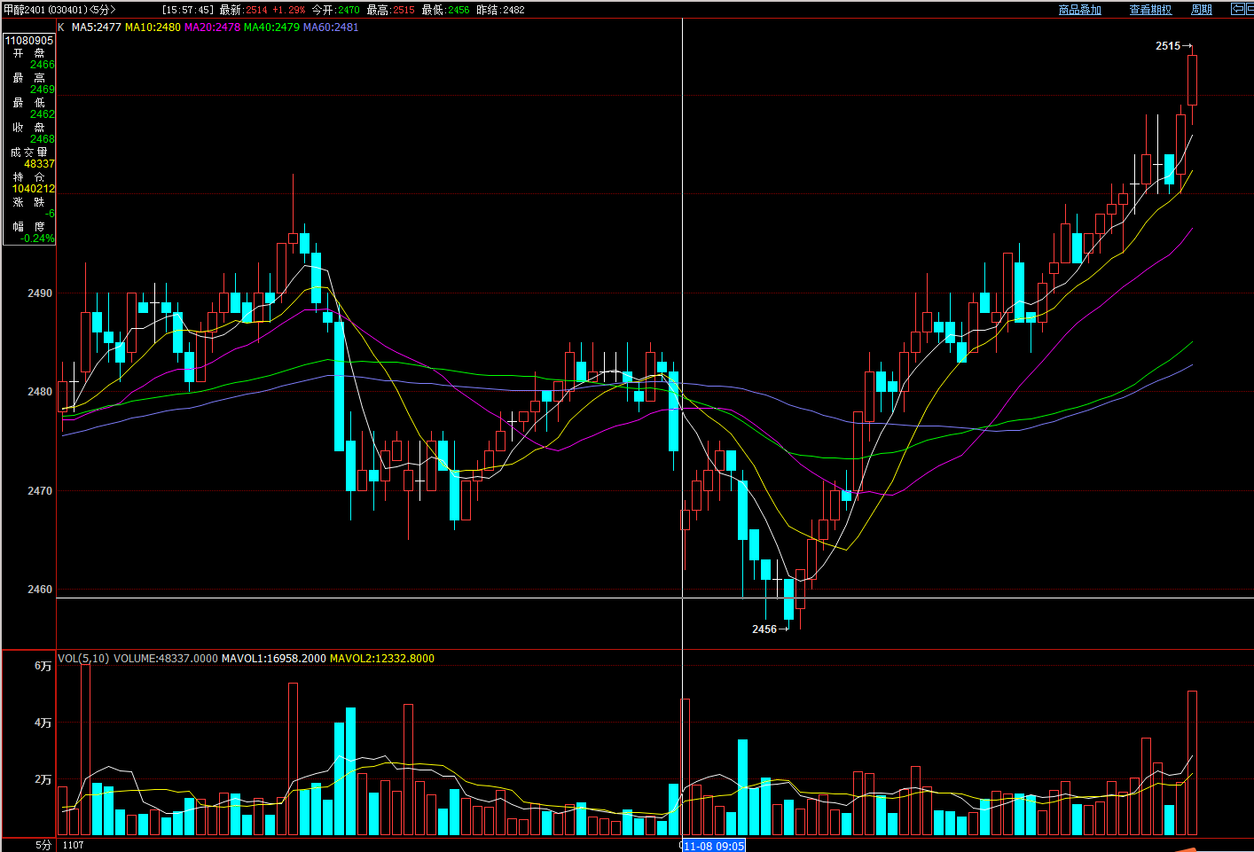Click the 11-08 09:05 time marker
Image resolution: width=1254 pixels, height=852 pixels.
714,846
